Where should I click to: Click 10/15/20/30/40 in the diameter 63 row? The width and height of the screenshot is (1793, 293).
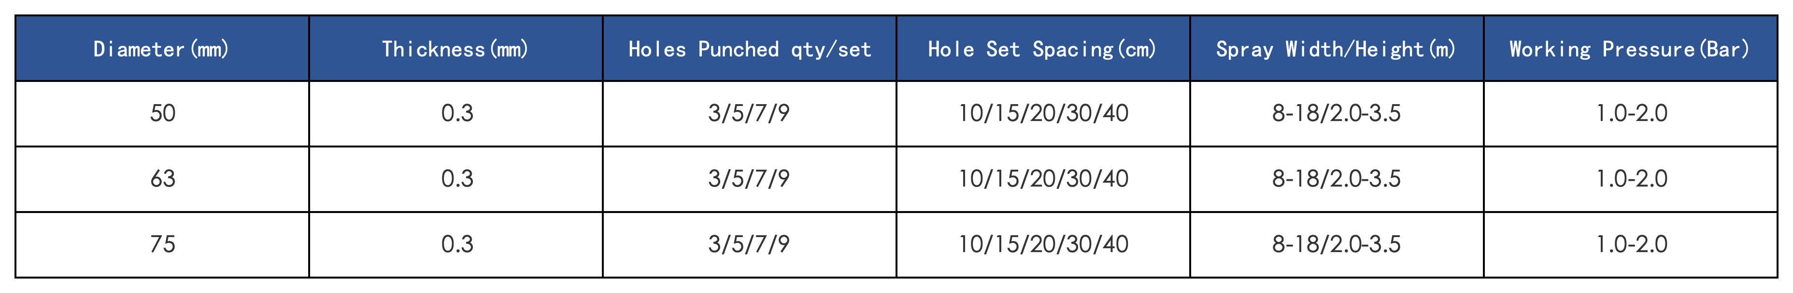(x=1043, y=179)
